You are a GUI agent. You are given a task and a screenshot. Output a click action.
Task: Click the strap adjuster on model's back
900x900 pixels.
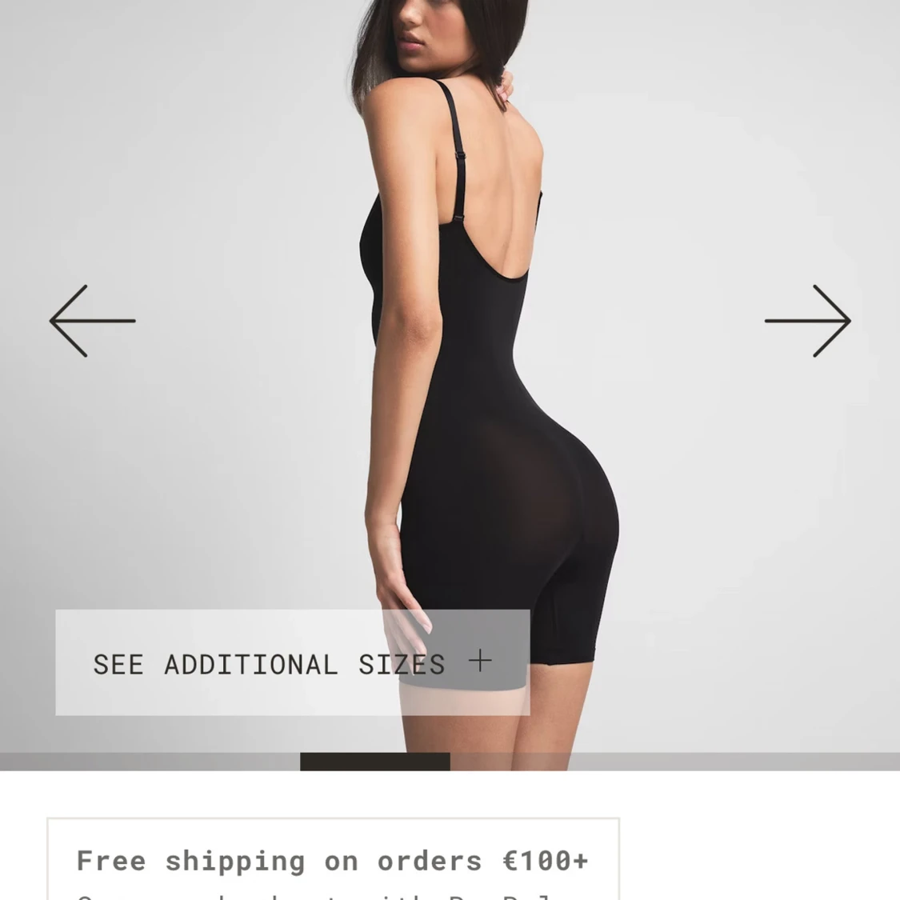tap(459, 156)
